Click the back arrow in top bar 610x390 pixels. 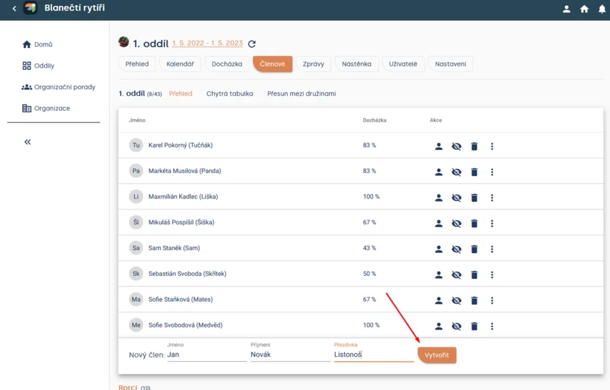pyautogui.click(x=14, y=8)
